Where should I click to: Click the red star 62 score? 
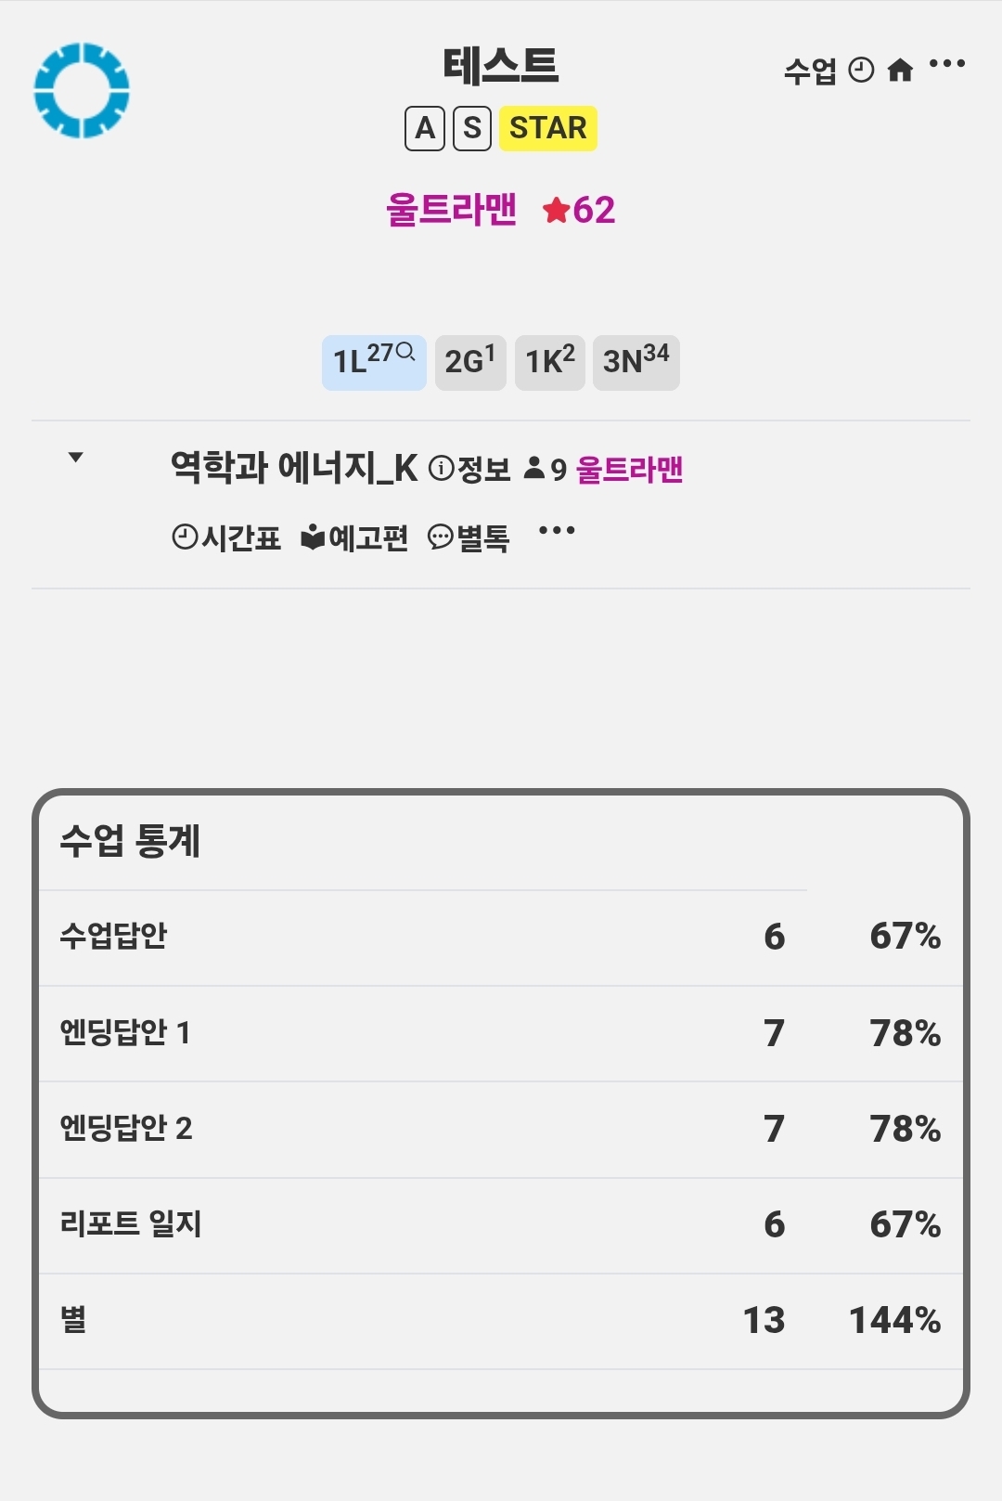579,210
